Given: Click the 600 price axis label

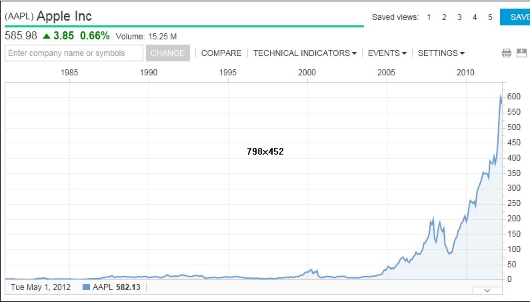Looking at the screenshot, I should pyautogui.click(x=514, y=97).
